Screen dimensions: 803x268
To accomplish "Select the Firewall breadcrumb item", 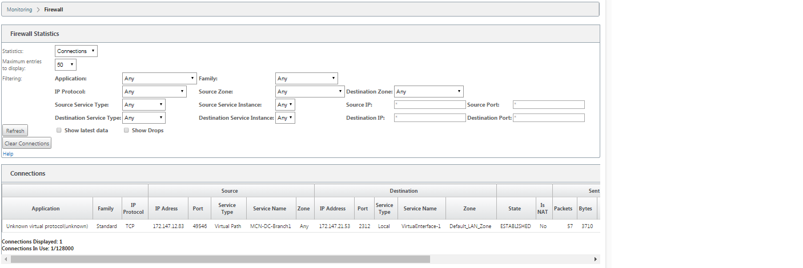I will [x=54, y=10].
